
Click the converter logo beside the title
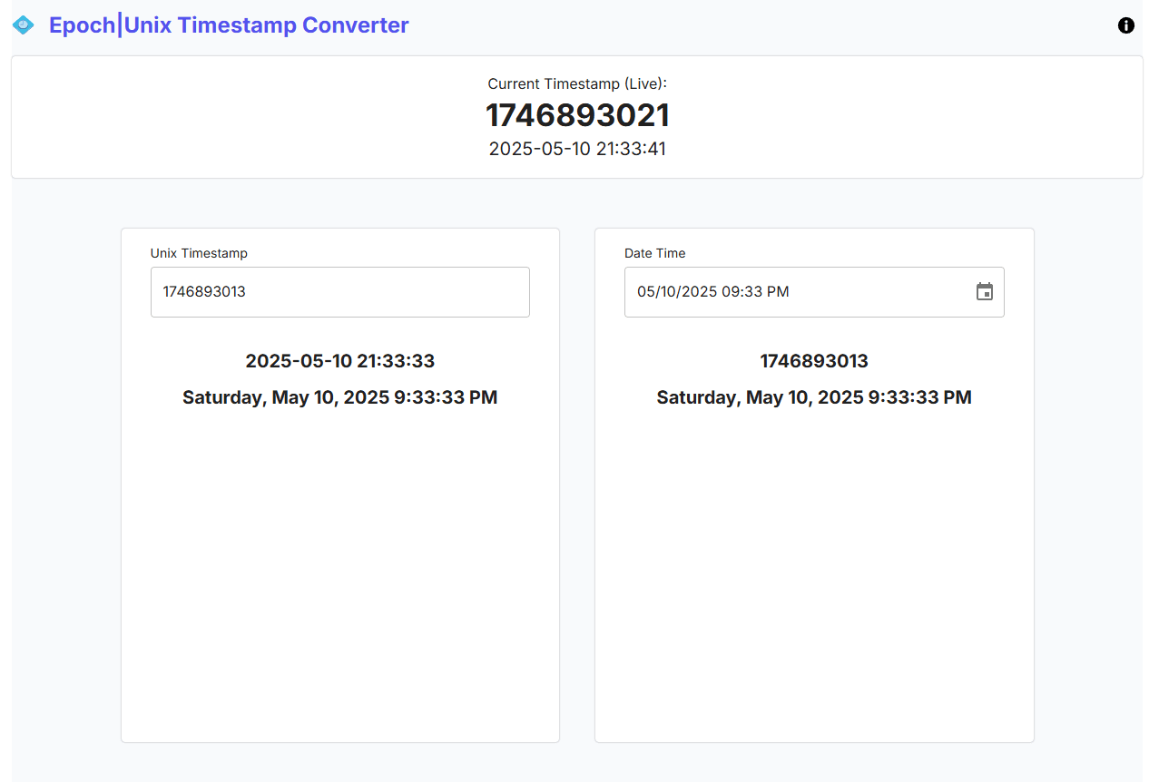click(22, 24)
